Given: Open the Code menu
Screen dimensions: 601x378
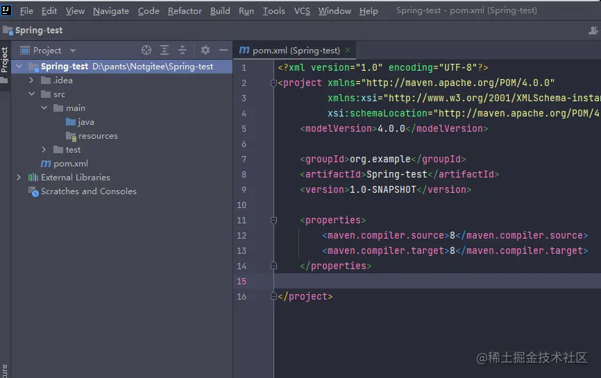Looking at the screenshot, I should click(149, 11).
